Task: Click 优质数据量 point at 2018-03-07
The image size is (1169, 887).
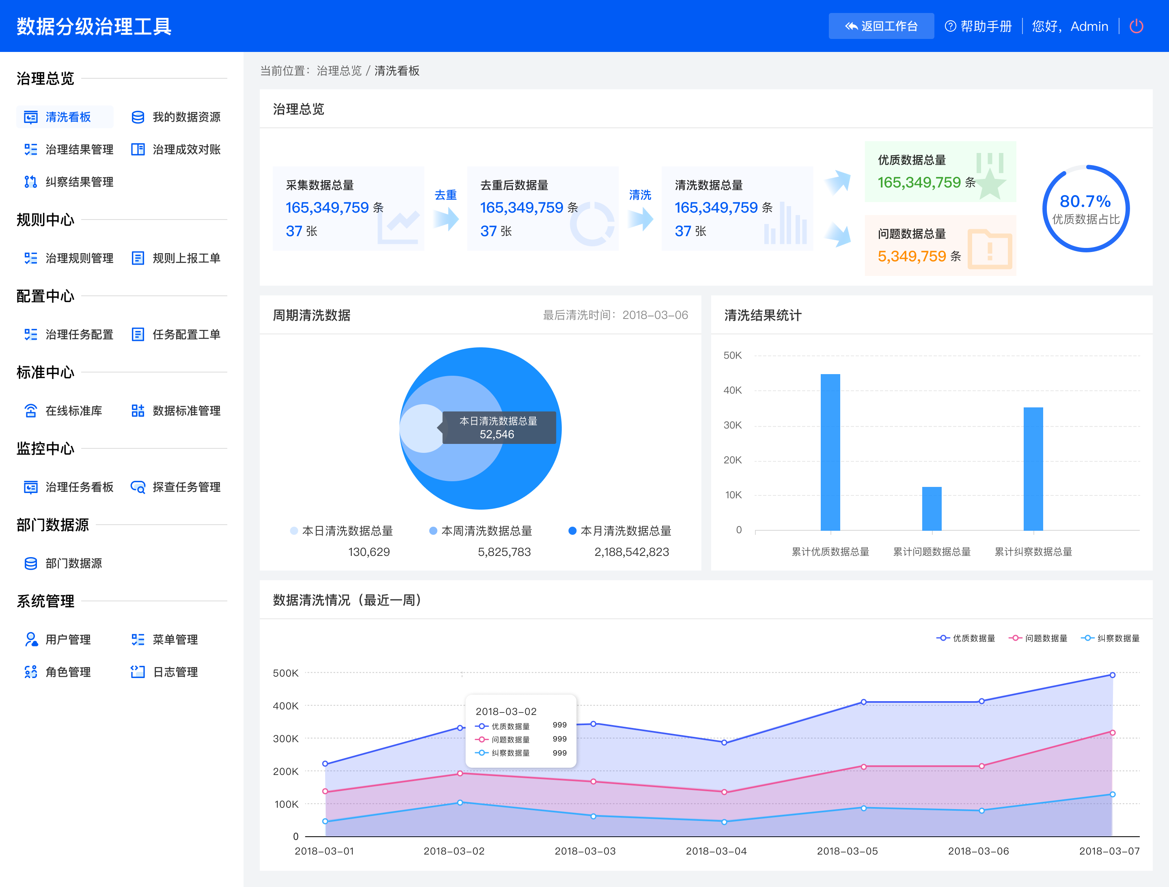Action: pos(1112,675)
